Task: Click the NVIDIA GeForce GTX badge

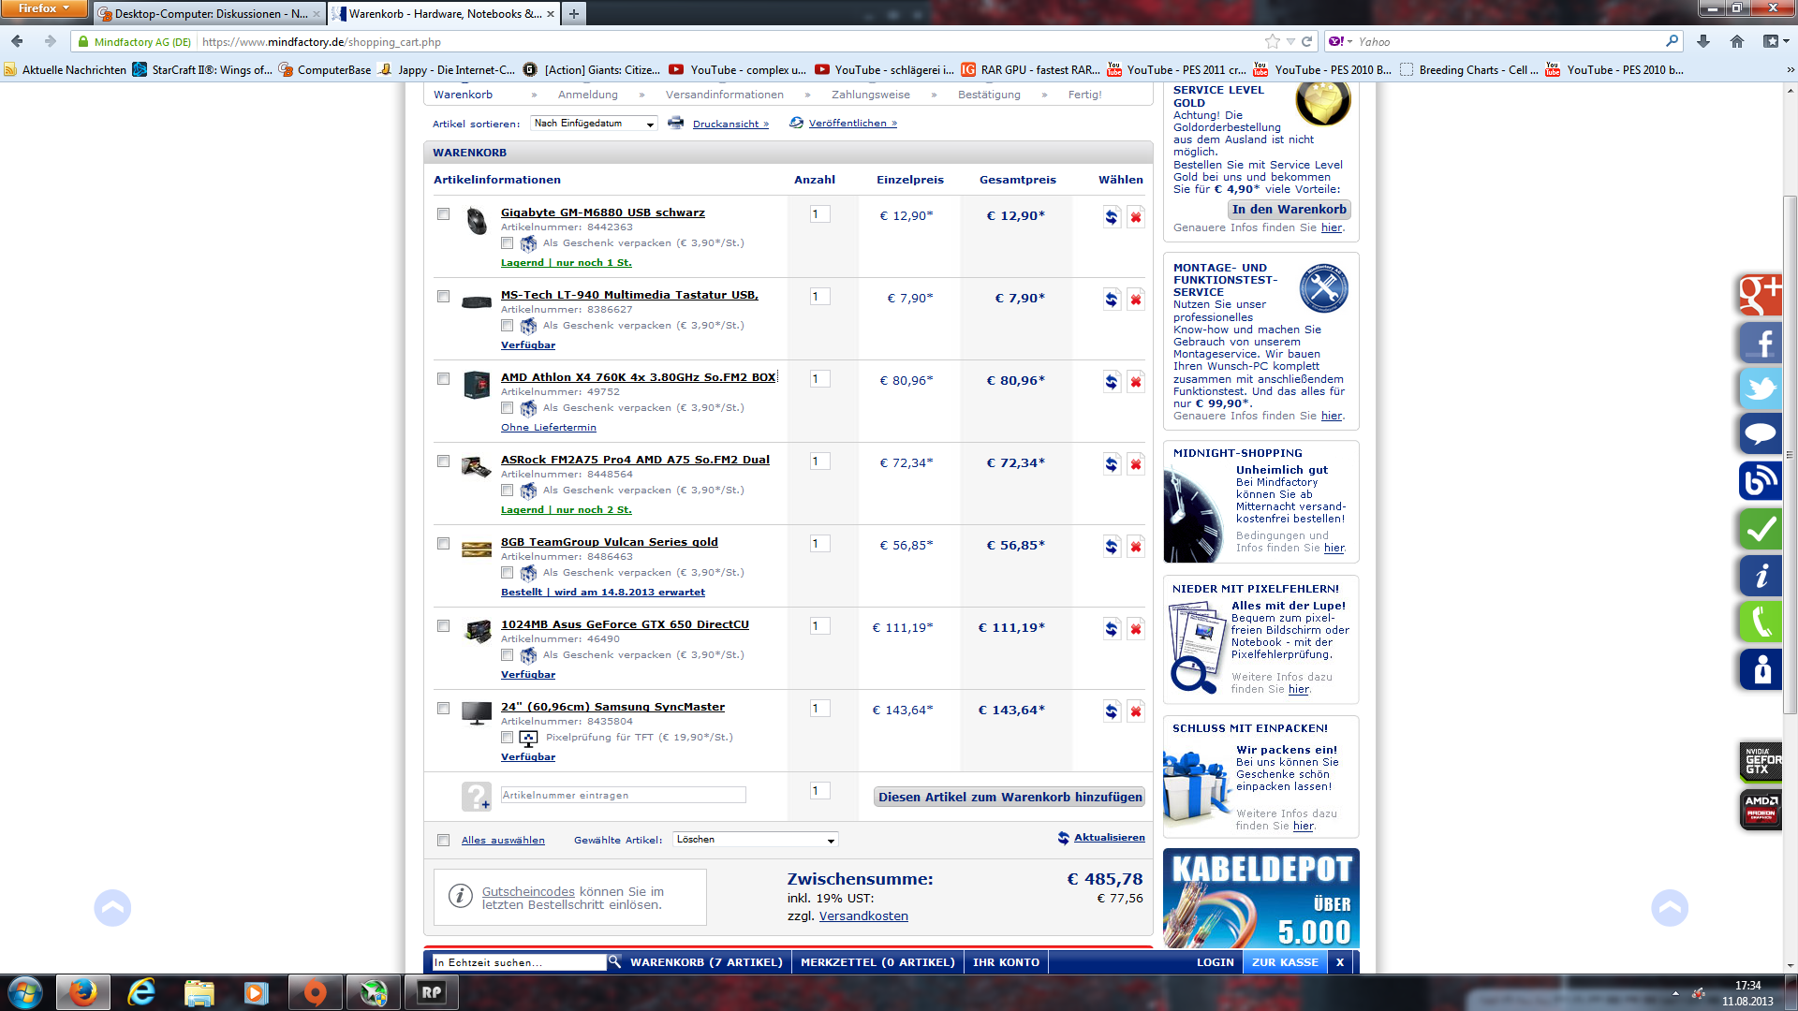Action: click(1761, 763)
